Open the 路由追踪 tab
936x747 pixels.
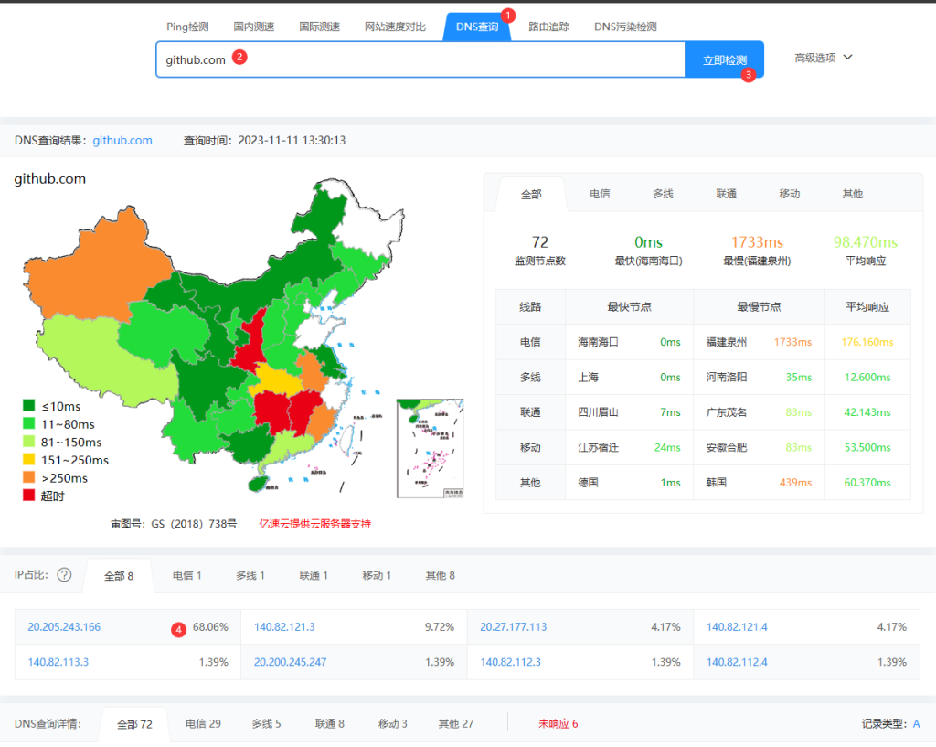[549, 27]
